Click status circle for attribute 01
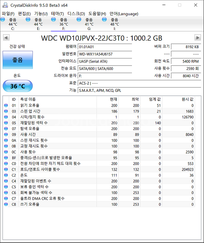The image size is (204, 243). [6, 105]
